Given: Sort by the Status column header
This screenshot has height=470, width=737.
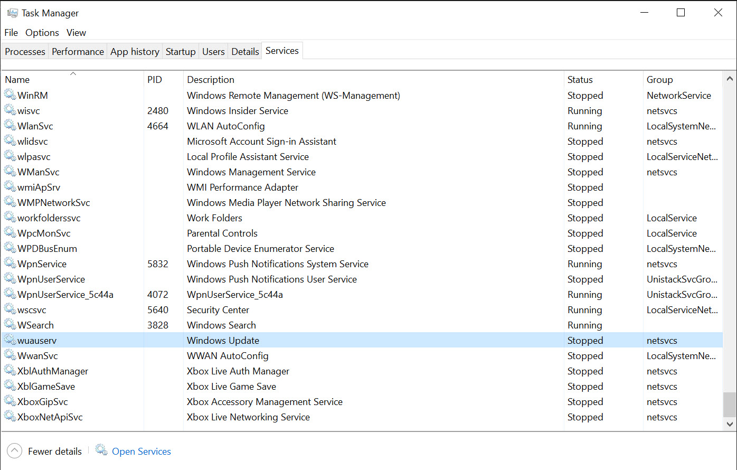Looking at the screenshot, I should click(603, 79).
